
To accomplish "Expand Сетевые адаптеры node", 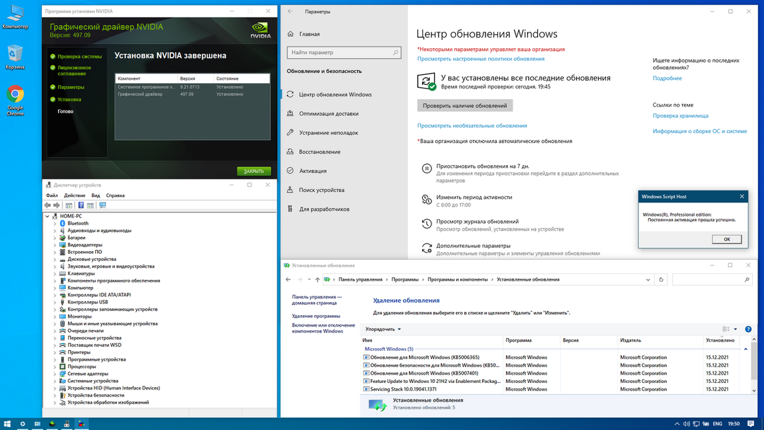I will [55, 374].
